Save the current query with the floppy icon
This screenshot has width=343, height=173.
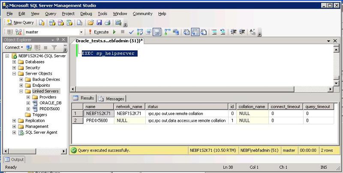99,23
